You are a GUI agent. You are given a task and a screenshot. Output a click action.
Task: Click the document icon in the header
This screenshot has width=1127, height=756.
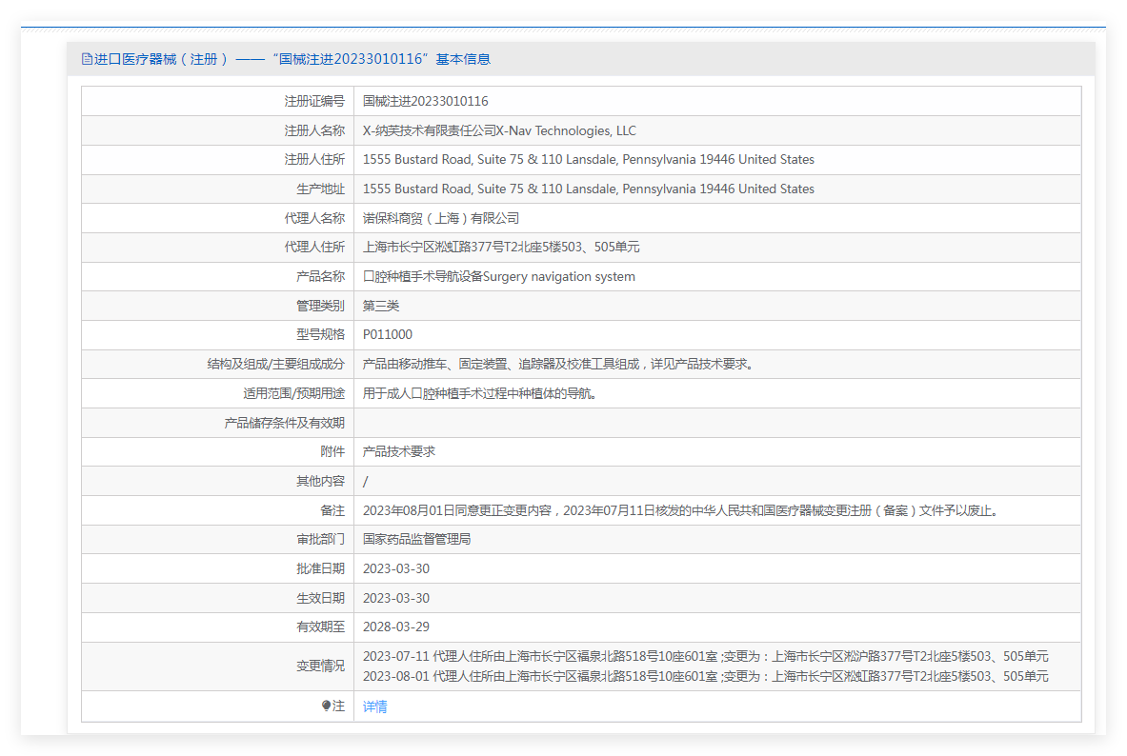(x=87, y=59)
